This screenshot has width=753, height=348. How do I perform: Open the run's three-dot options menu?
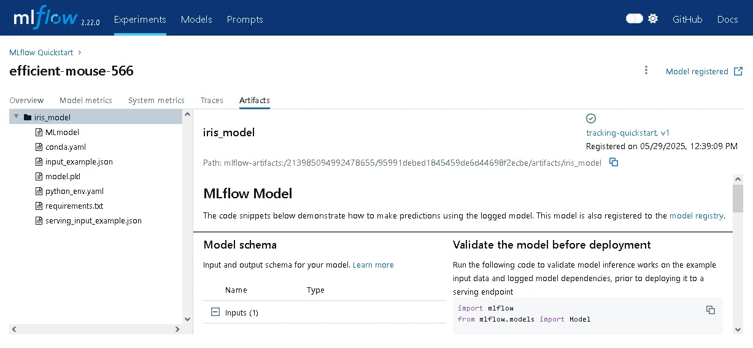[646, 71]
